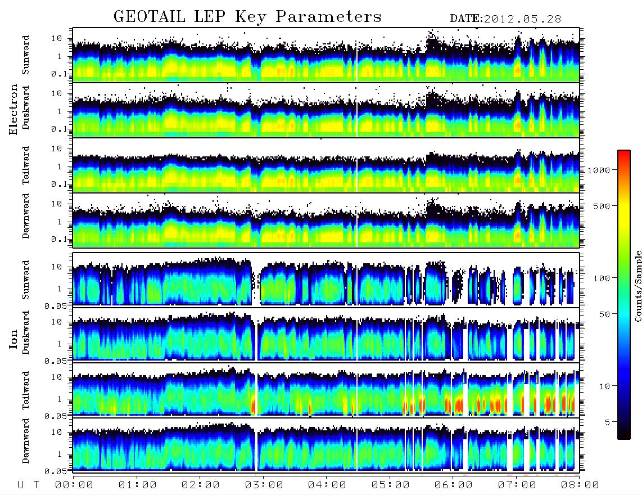This screenshot has width=642, height=495.
Task: Click the '03:00' time tick label
Action: pyautogui.click(x=264, y=485)
